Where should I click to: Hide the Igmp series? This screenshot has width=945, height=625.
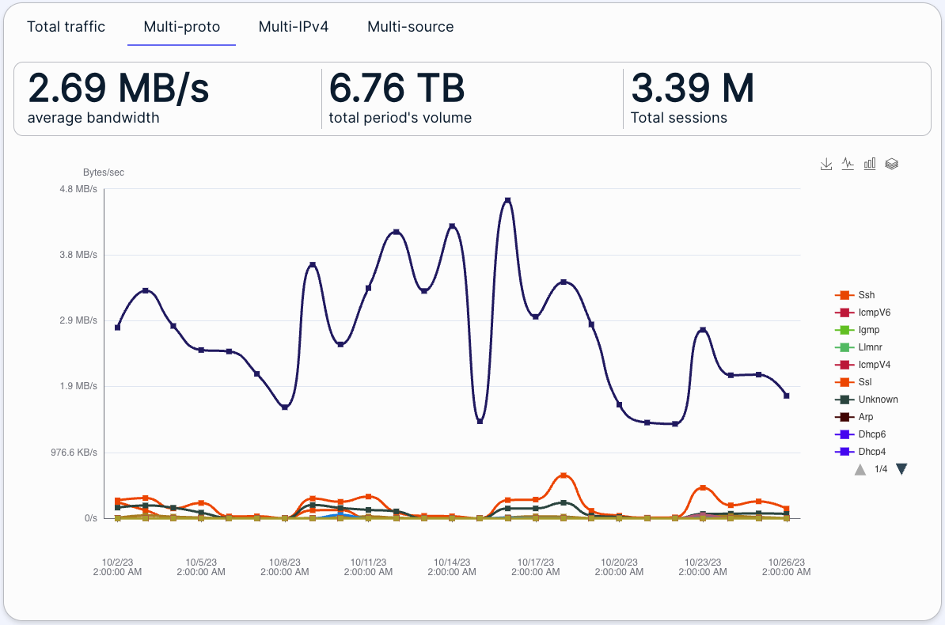pos(868,330)
